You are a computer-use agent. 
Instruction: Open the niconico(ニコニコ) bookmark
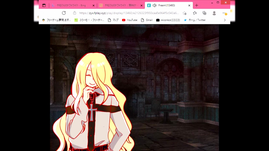pyautogui.click(x=168, y=20)
